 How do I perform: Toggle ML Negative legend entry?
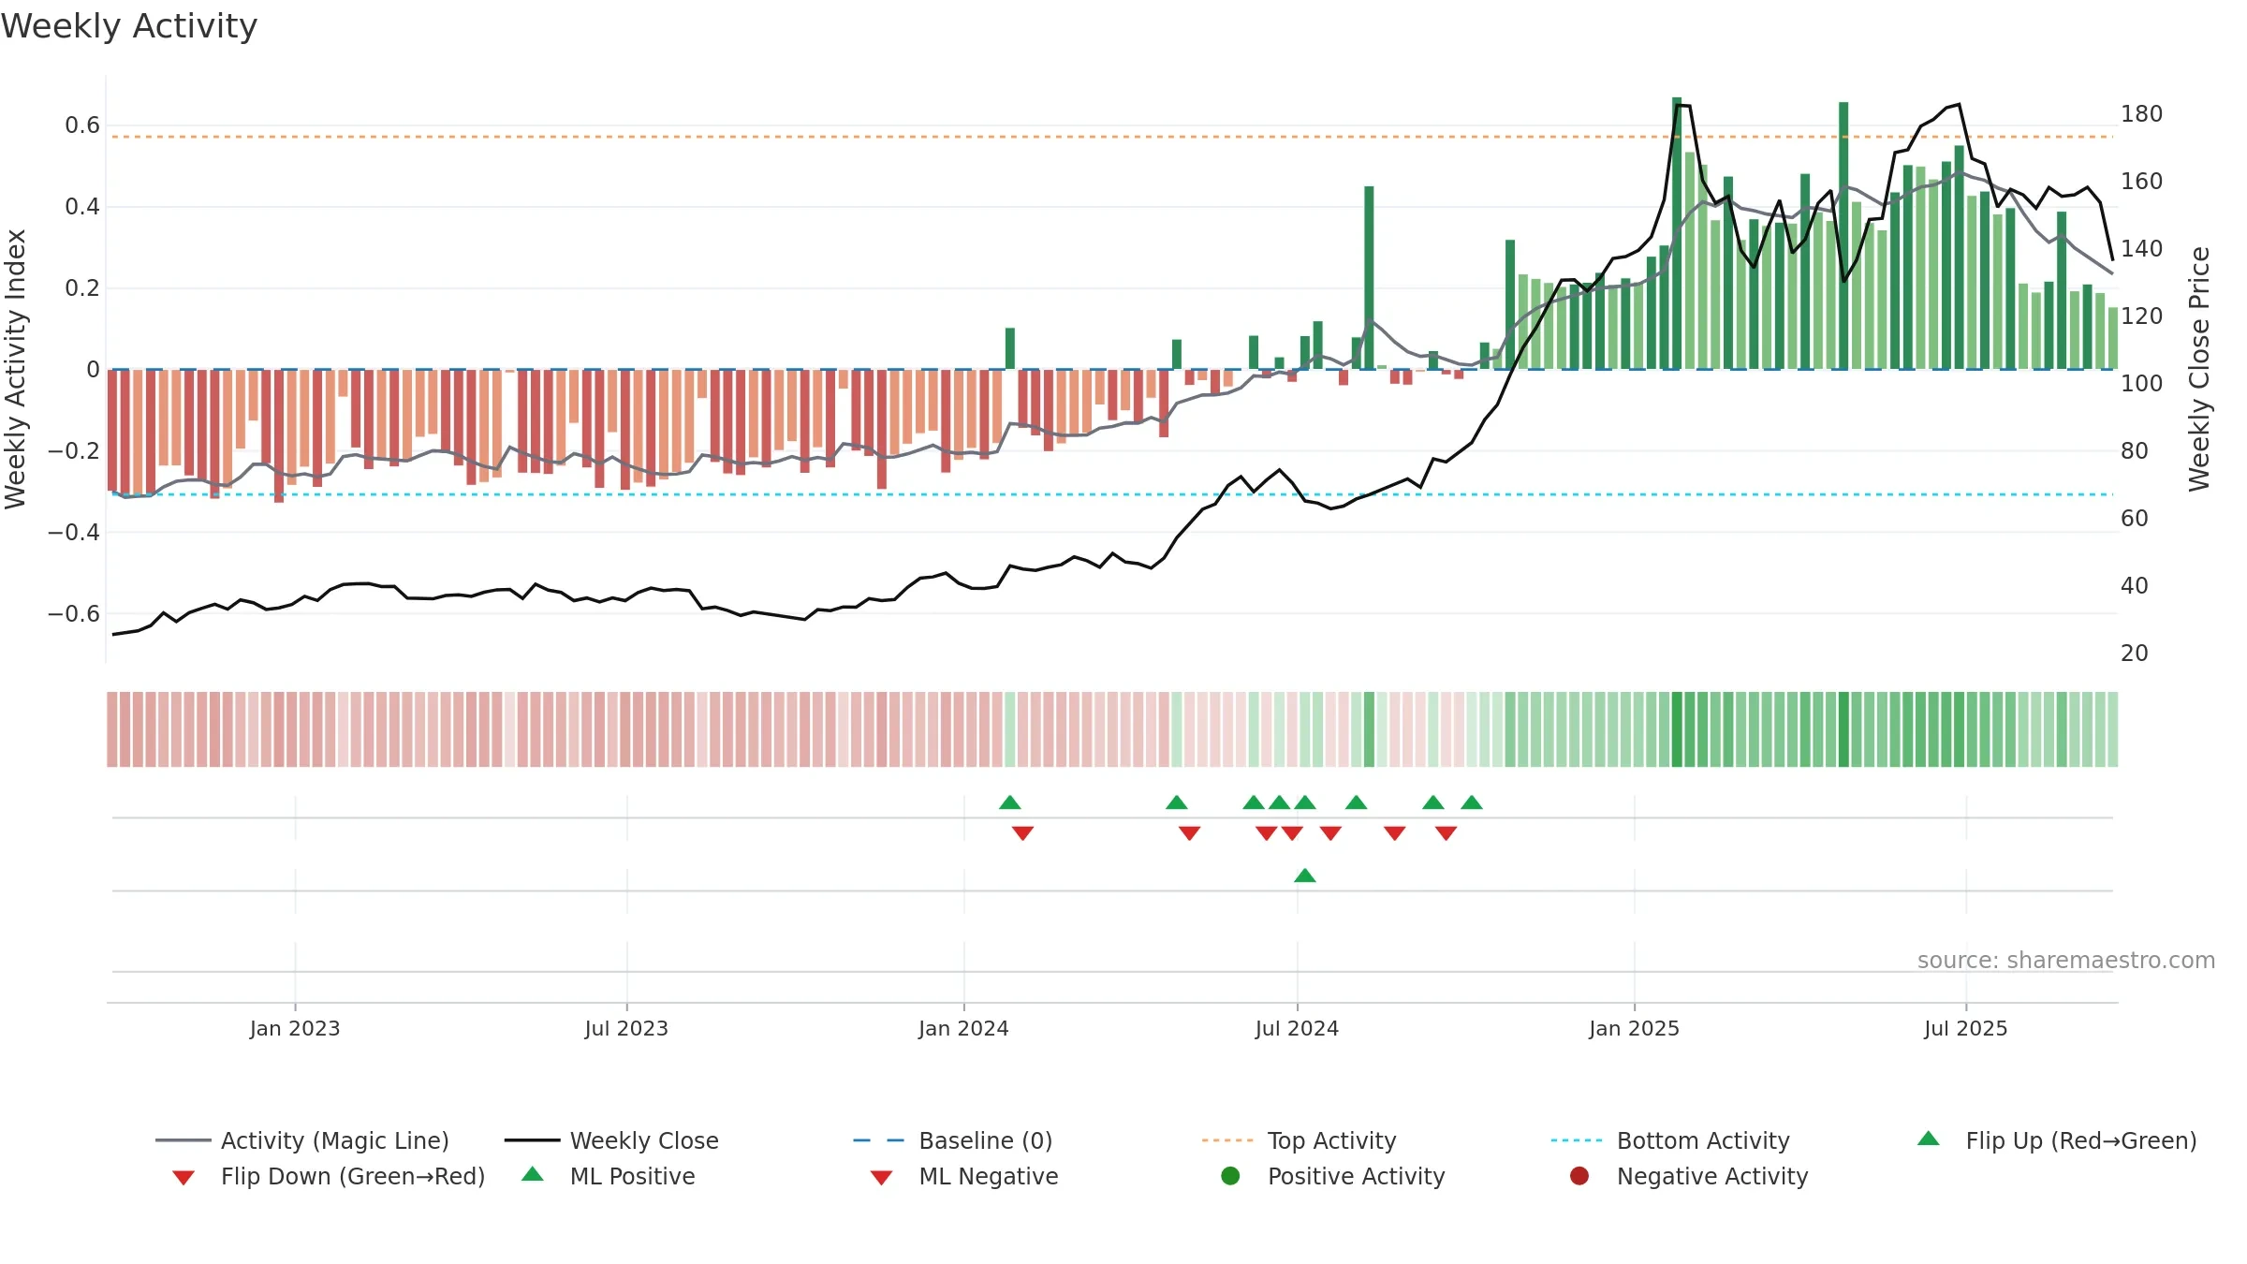click(964, 1176)
